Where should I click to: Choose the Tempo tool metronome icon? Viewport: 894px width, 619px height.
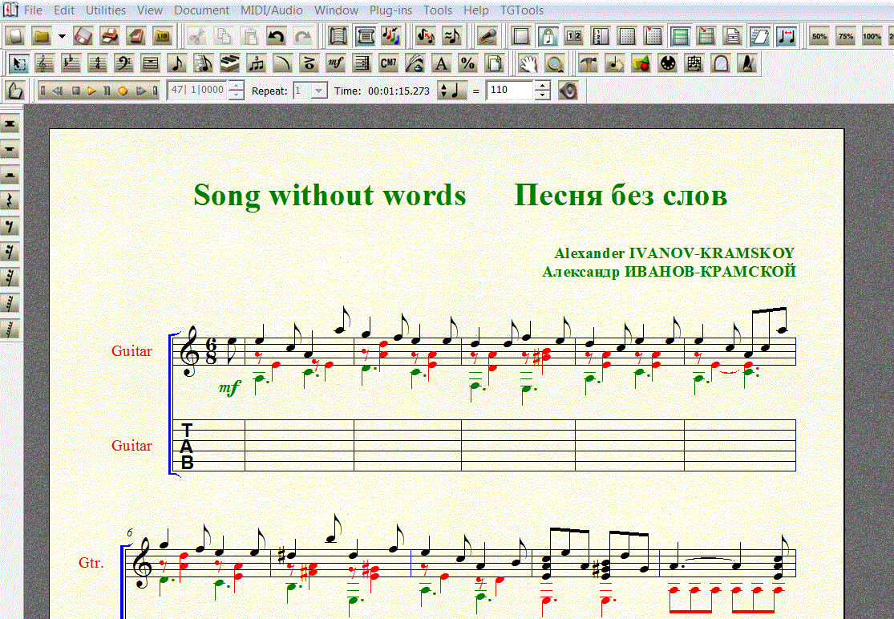tap(747, 63)
